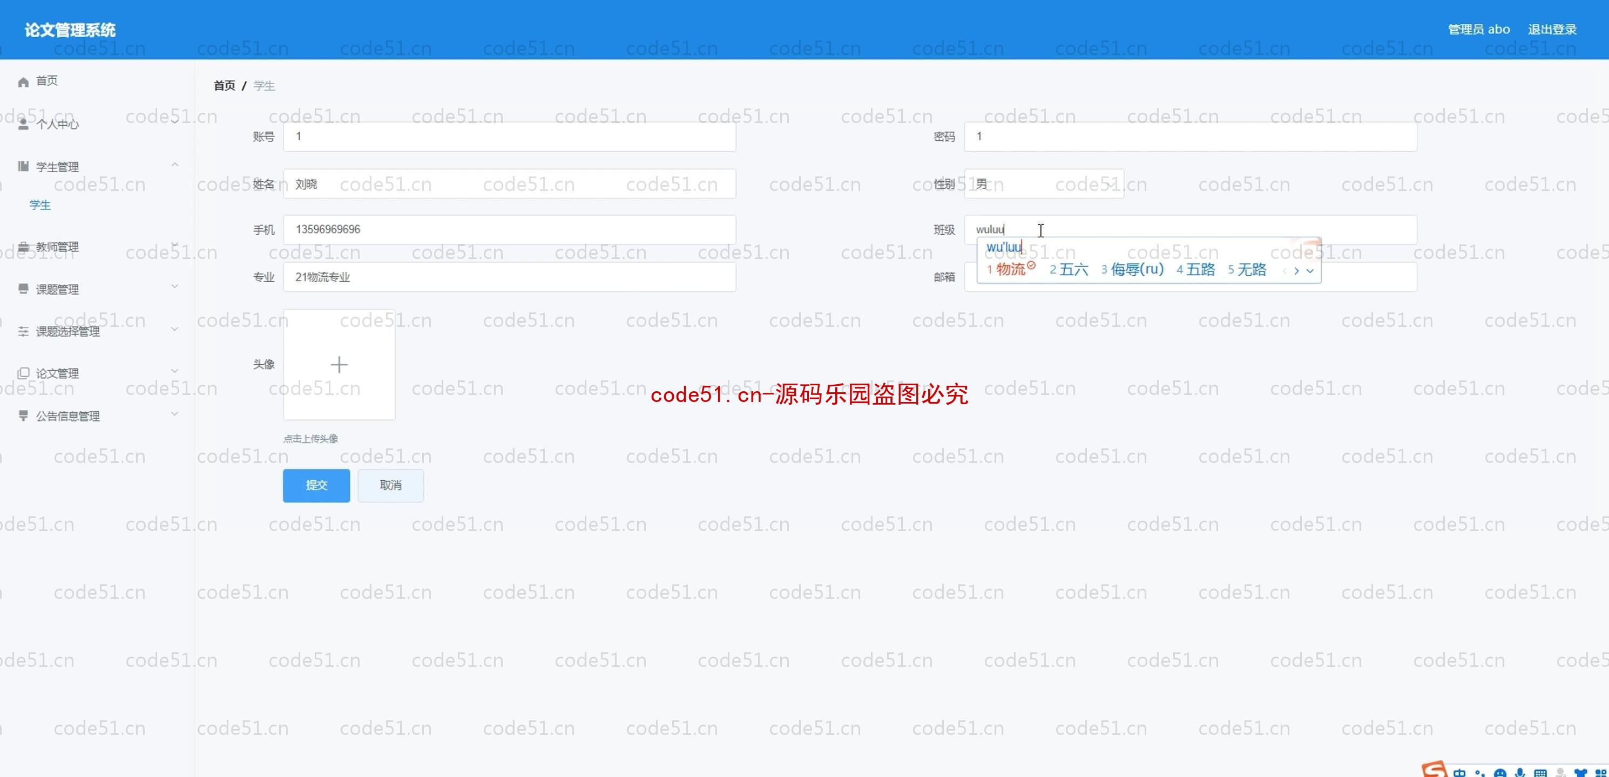This screenshot has height=777, width=1609.
Task: Click the Sogou input method logo
Action: (1434, 770)
